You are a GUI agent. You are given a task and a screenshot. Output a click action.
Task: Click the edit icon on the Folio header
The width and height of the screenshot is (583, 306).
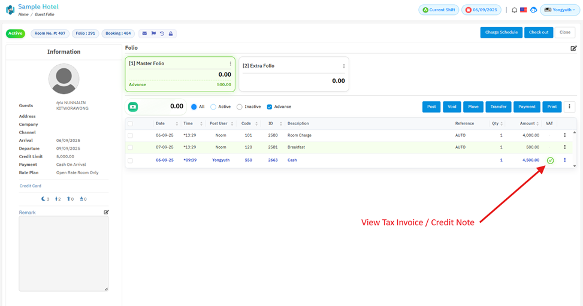tap(573, 49)
